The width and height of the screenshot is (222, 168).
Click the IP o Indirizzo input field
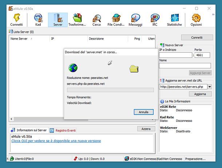tap(175, 55)
